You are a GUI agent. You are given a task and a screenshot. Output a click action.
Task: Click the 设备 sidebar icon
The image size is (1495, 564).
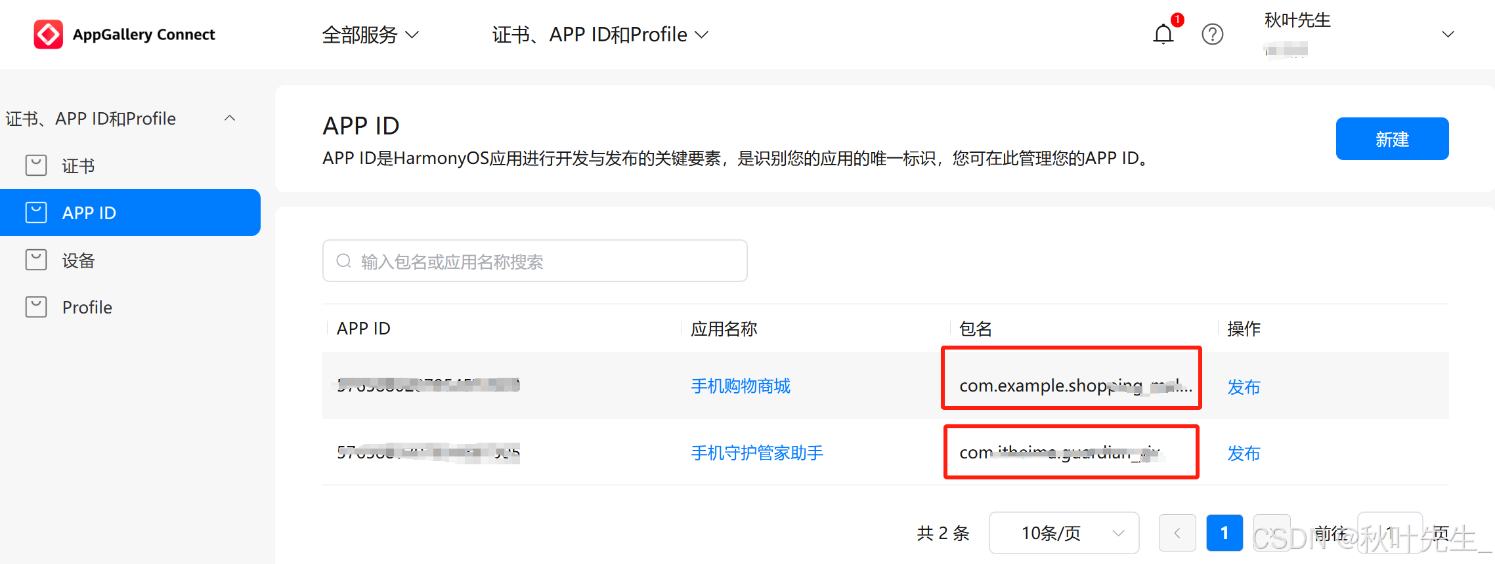click(x=36, y=260)
